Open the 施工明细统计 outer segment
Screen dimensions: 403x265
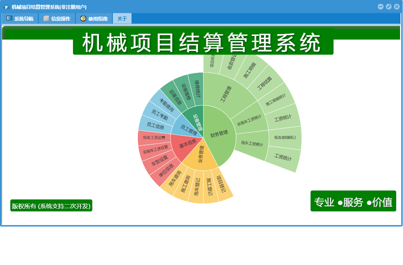click(x=275, y=100)
